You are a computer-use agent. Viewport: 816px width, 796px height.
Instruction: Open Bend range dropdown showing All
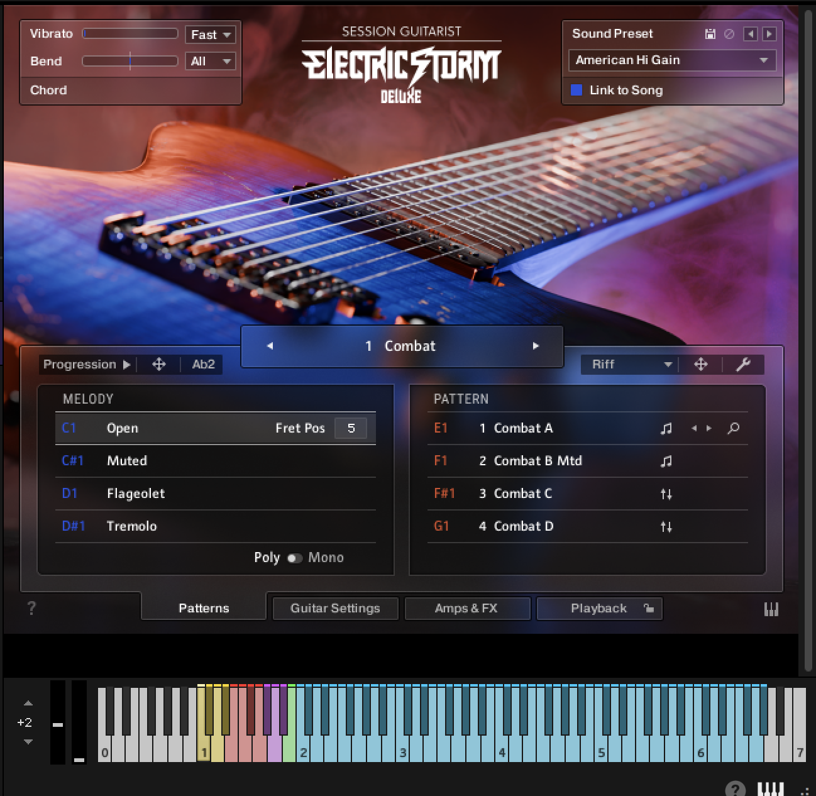[210, 61]
